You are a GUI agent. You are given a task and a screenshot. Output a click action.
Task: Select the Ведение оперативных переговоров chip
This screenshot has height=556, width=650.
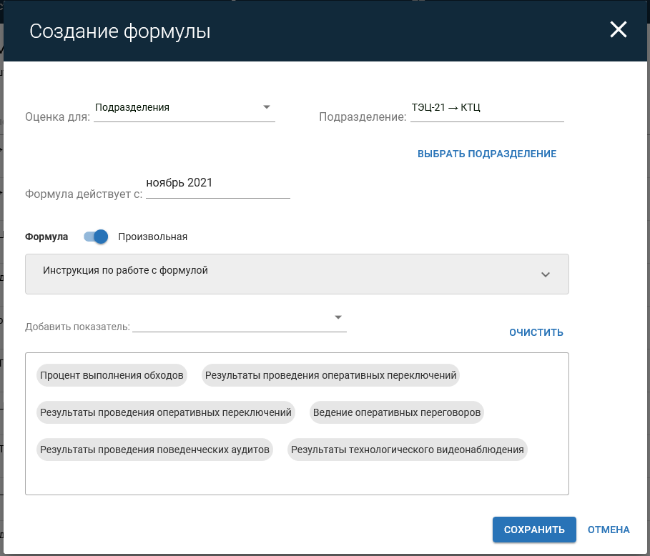(x=397, y=412)
